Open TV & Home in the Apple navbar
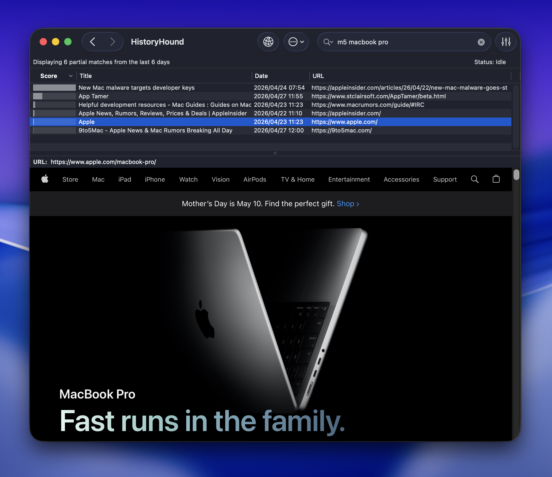 pyautogui.click(x=298, y=179)
